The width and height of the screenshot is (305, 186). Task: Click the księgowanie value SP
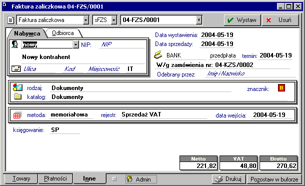click(x=64, y=130)
